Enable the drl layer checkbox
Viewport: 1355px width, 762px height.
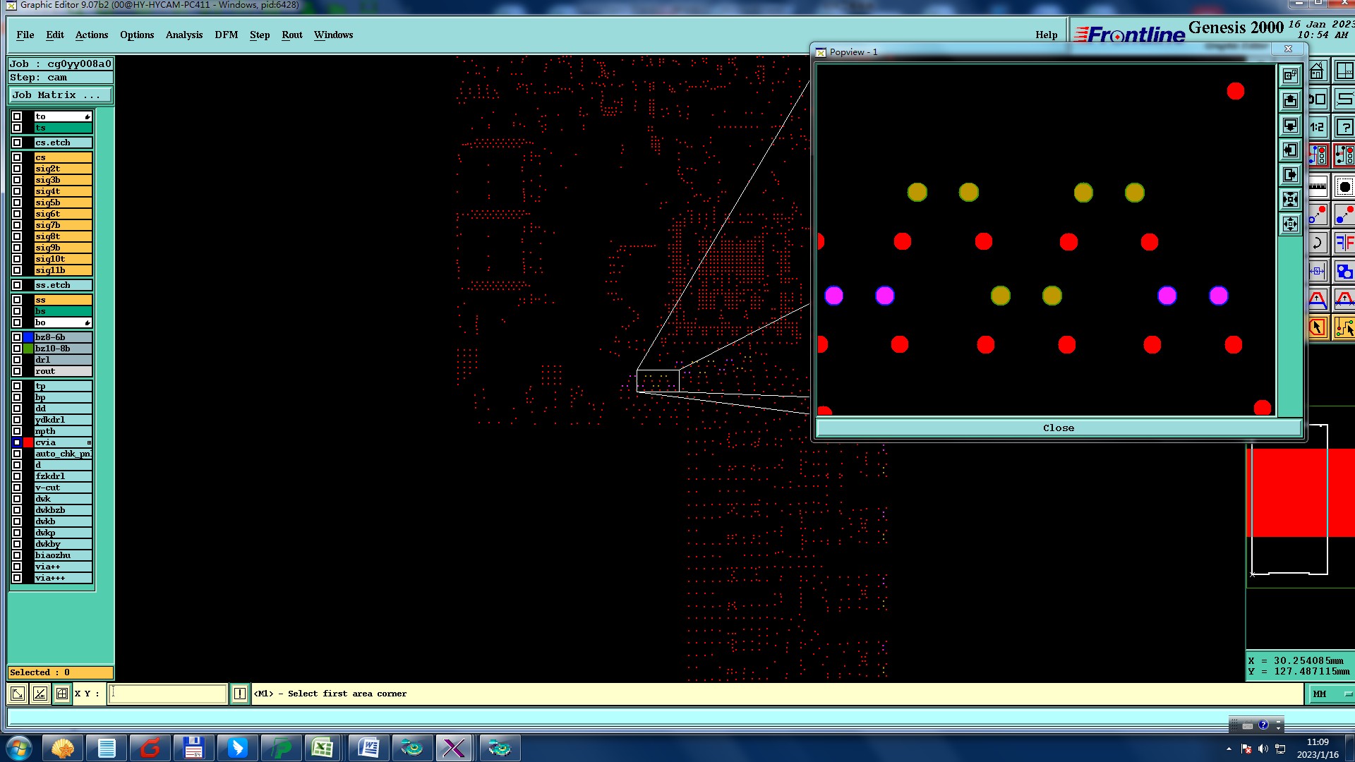click(17, 360)
